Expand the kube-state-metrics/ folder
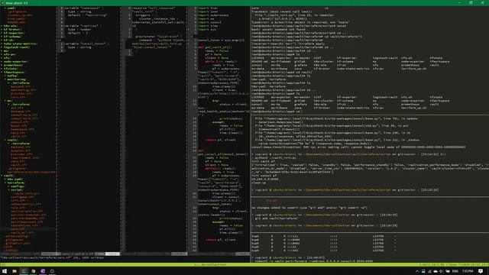The width and height of the screenshot is (489, 275). 21,44
